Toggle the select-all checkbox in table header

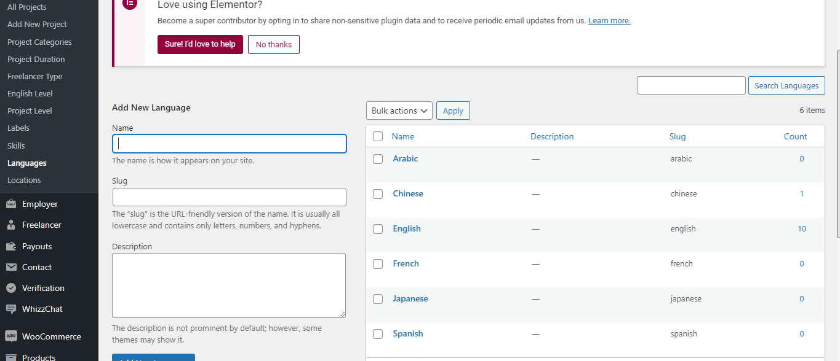(x=378, y=136)
